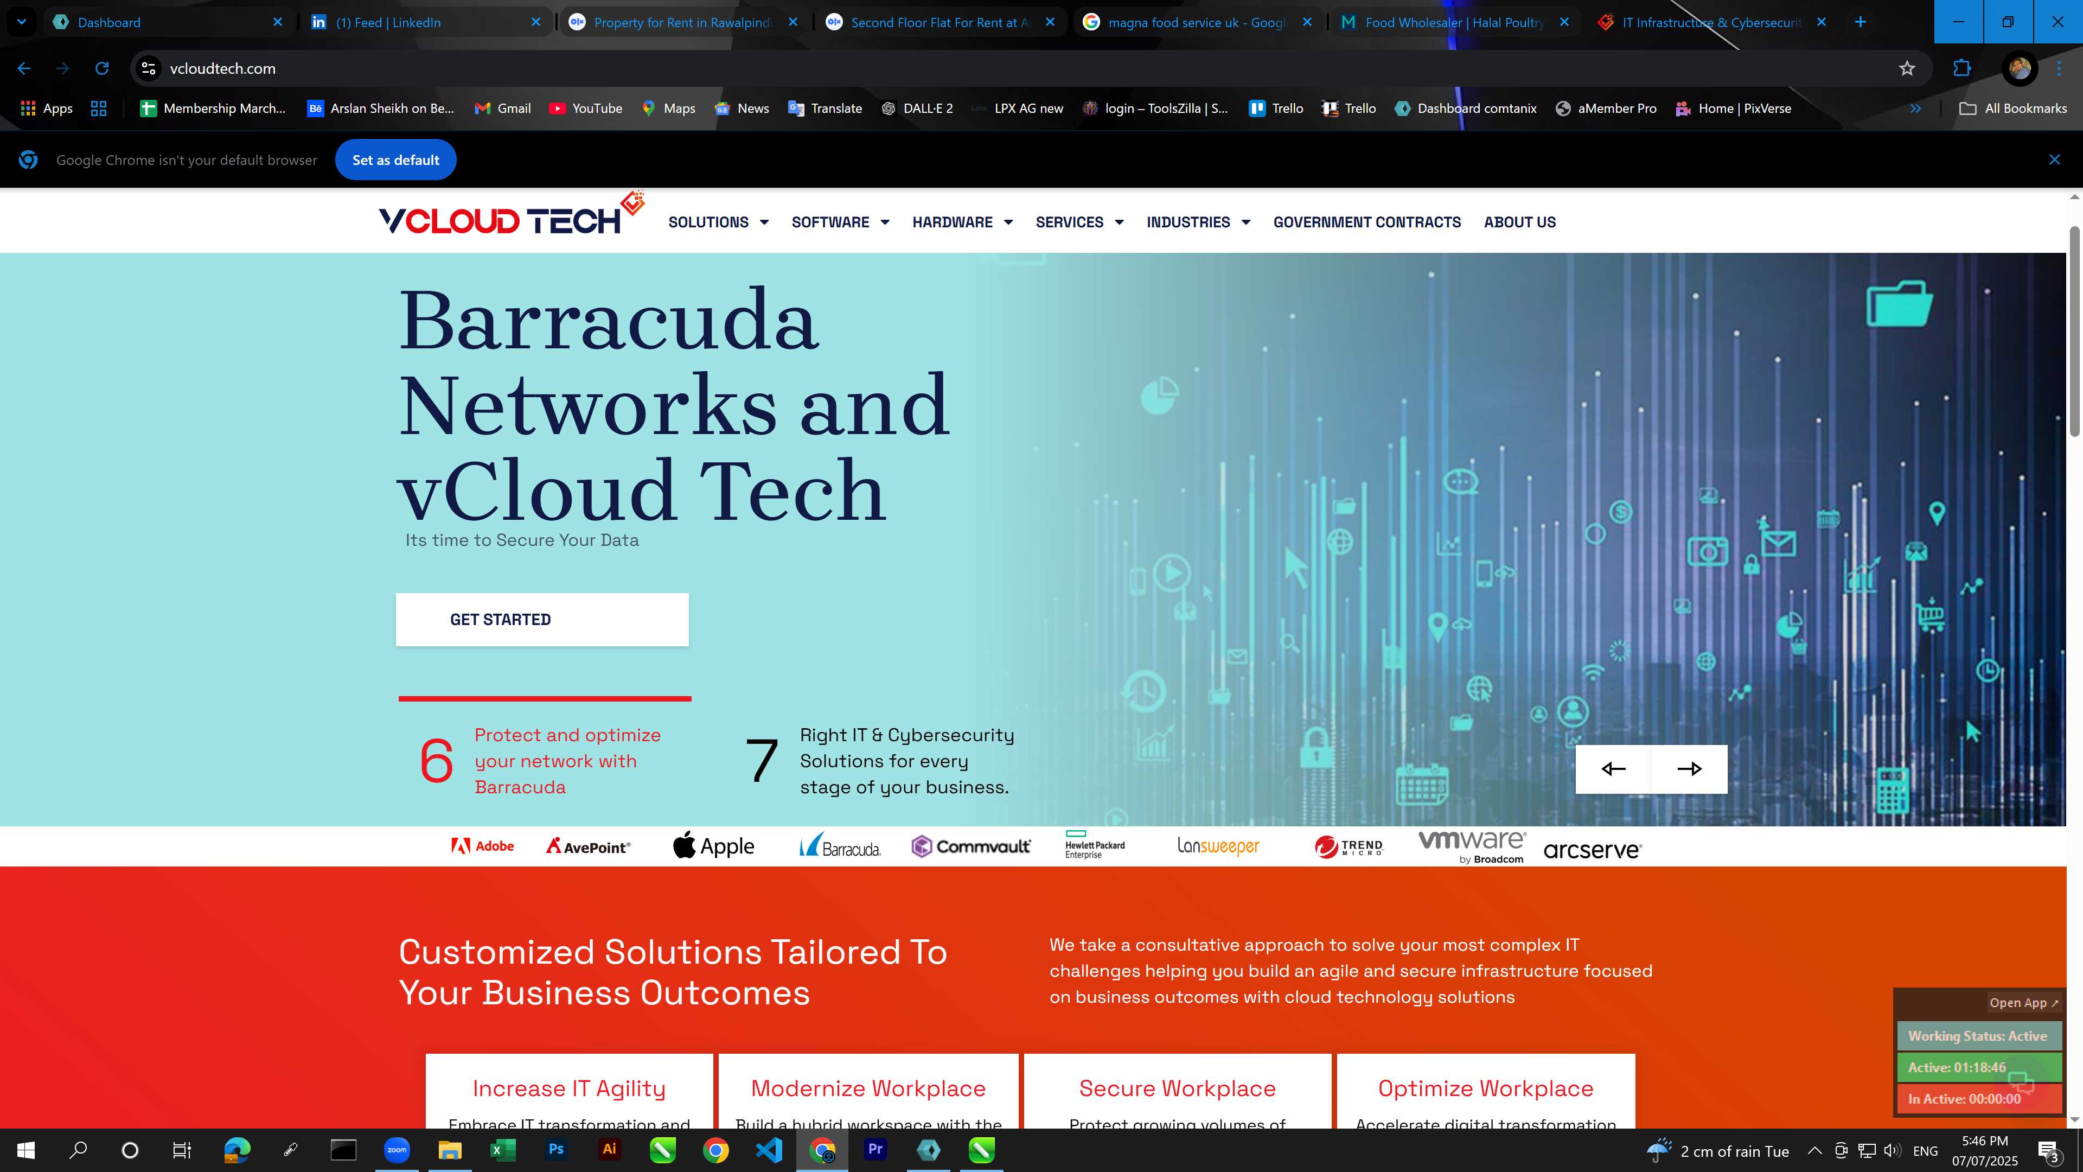Show more bookmarks chevron
2083x1172 pixels.
point(1915,109)
